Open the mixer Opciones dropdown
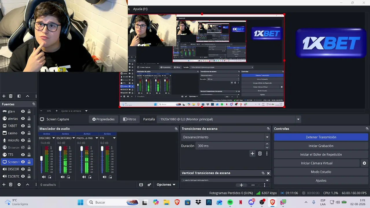 pyautogui.click(x=166, y=185)
